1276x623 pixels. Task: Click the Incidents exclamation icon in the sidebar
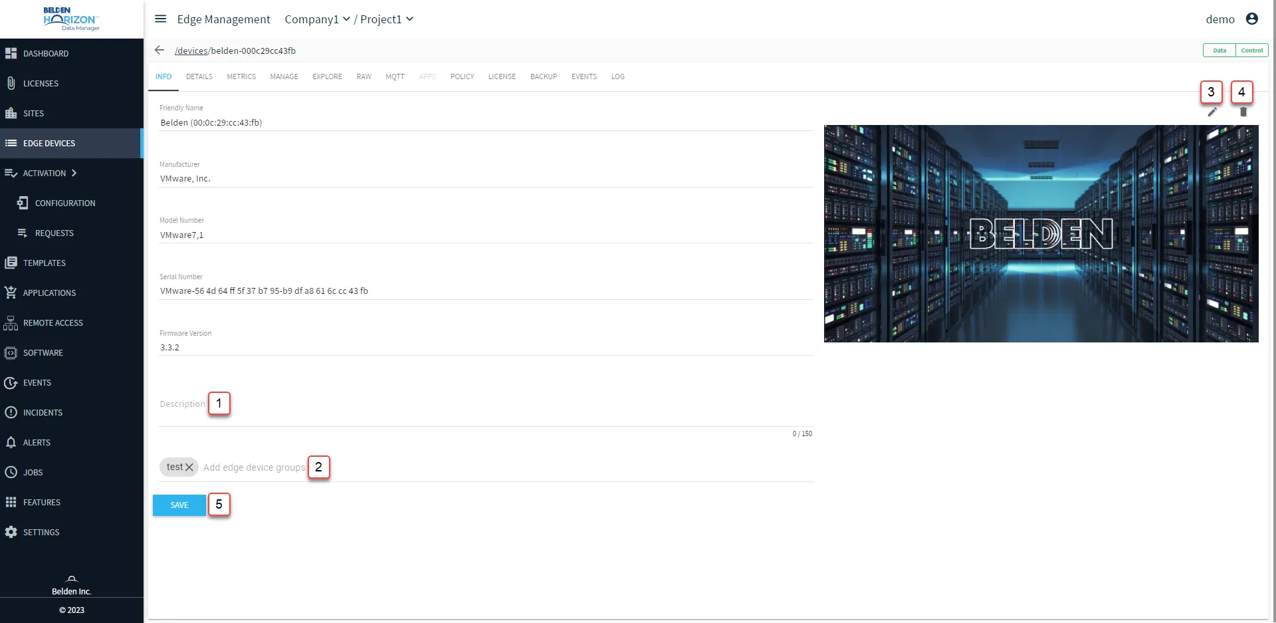tap(11, 412)
